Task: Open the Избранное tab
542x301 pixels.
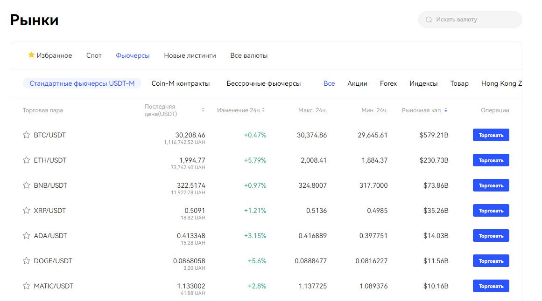Action: coord(50,55)
